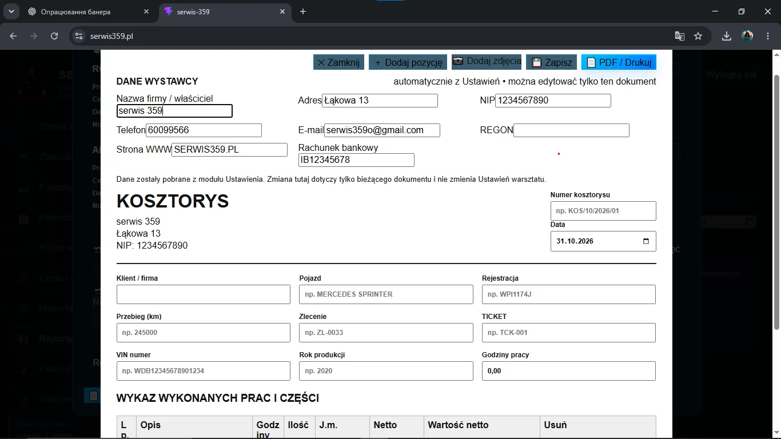Expand the tab search dropdown
Screen dimensions: 781x439
click(11, 11)
